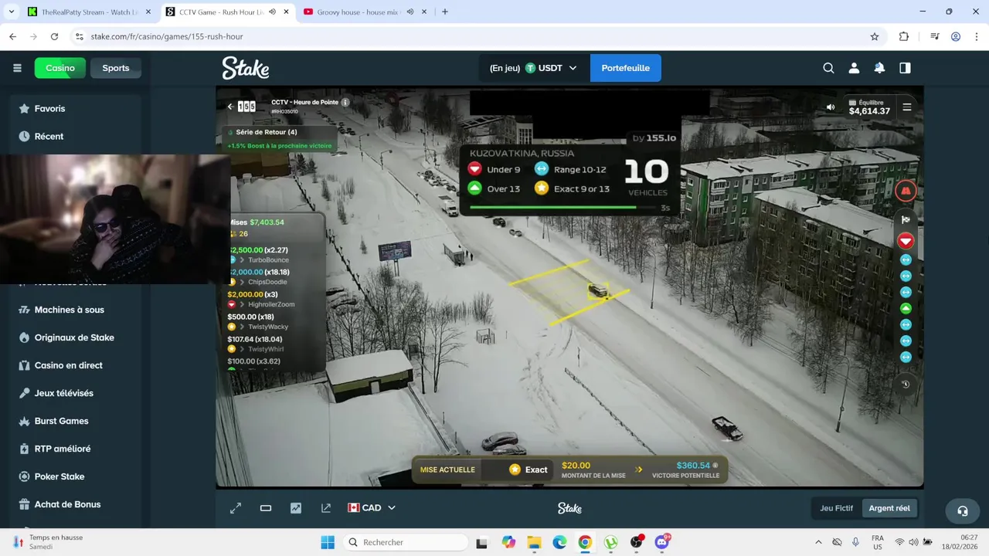This screenshot has width=989, height=556.
Task: Open Achat de Bonus category
Action: [x=75, y=504]
